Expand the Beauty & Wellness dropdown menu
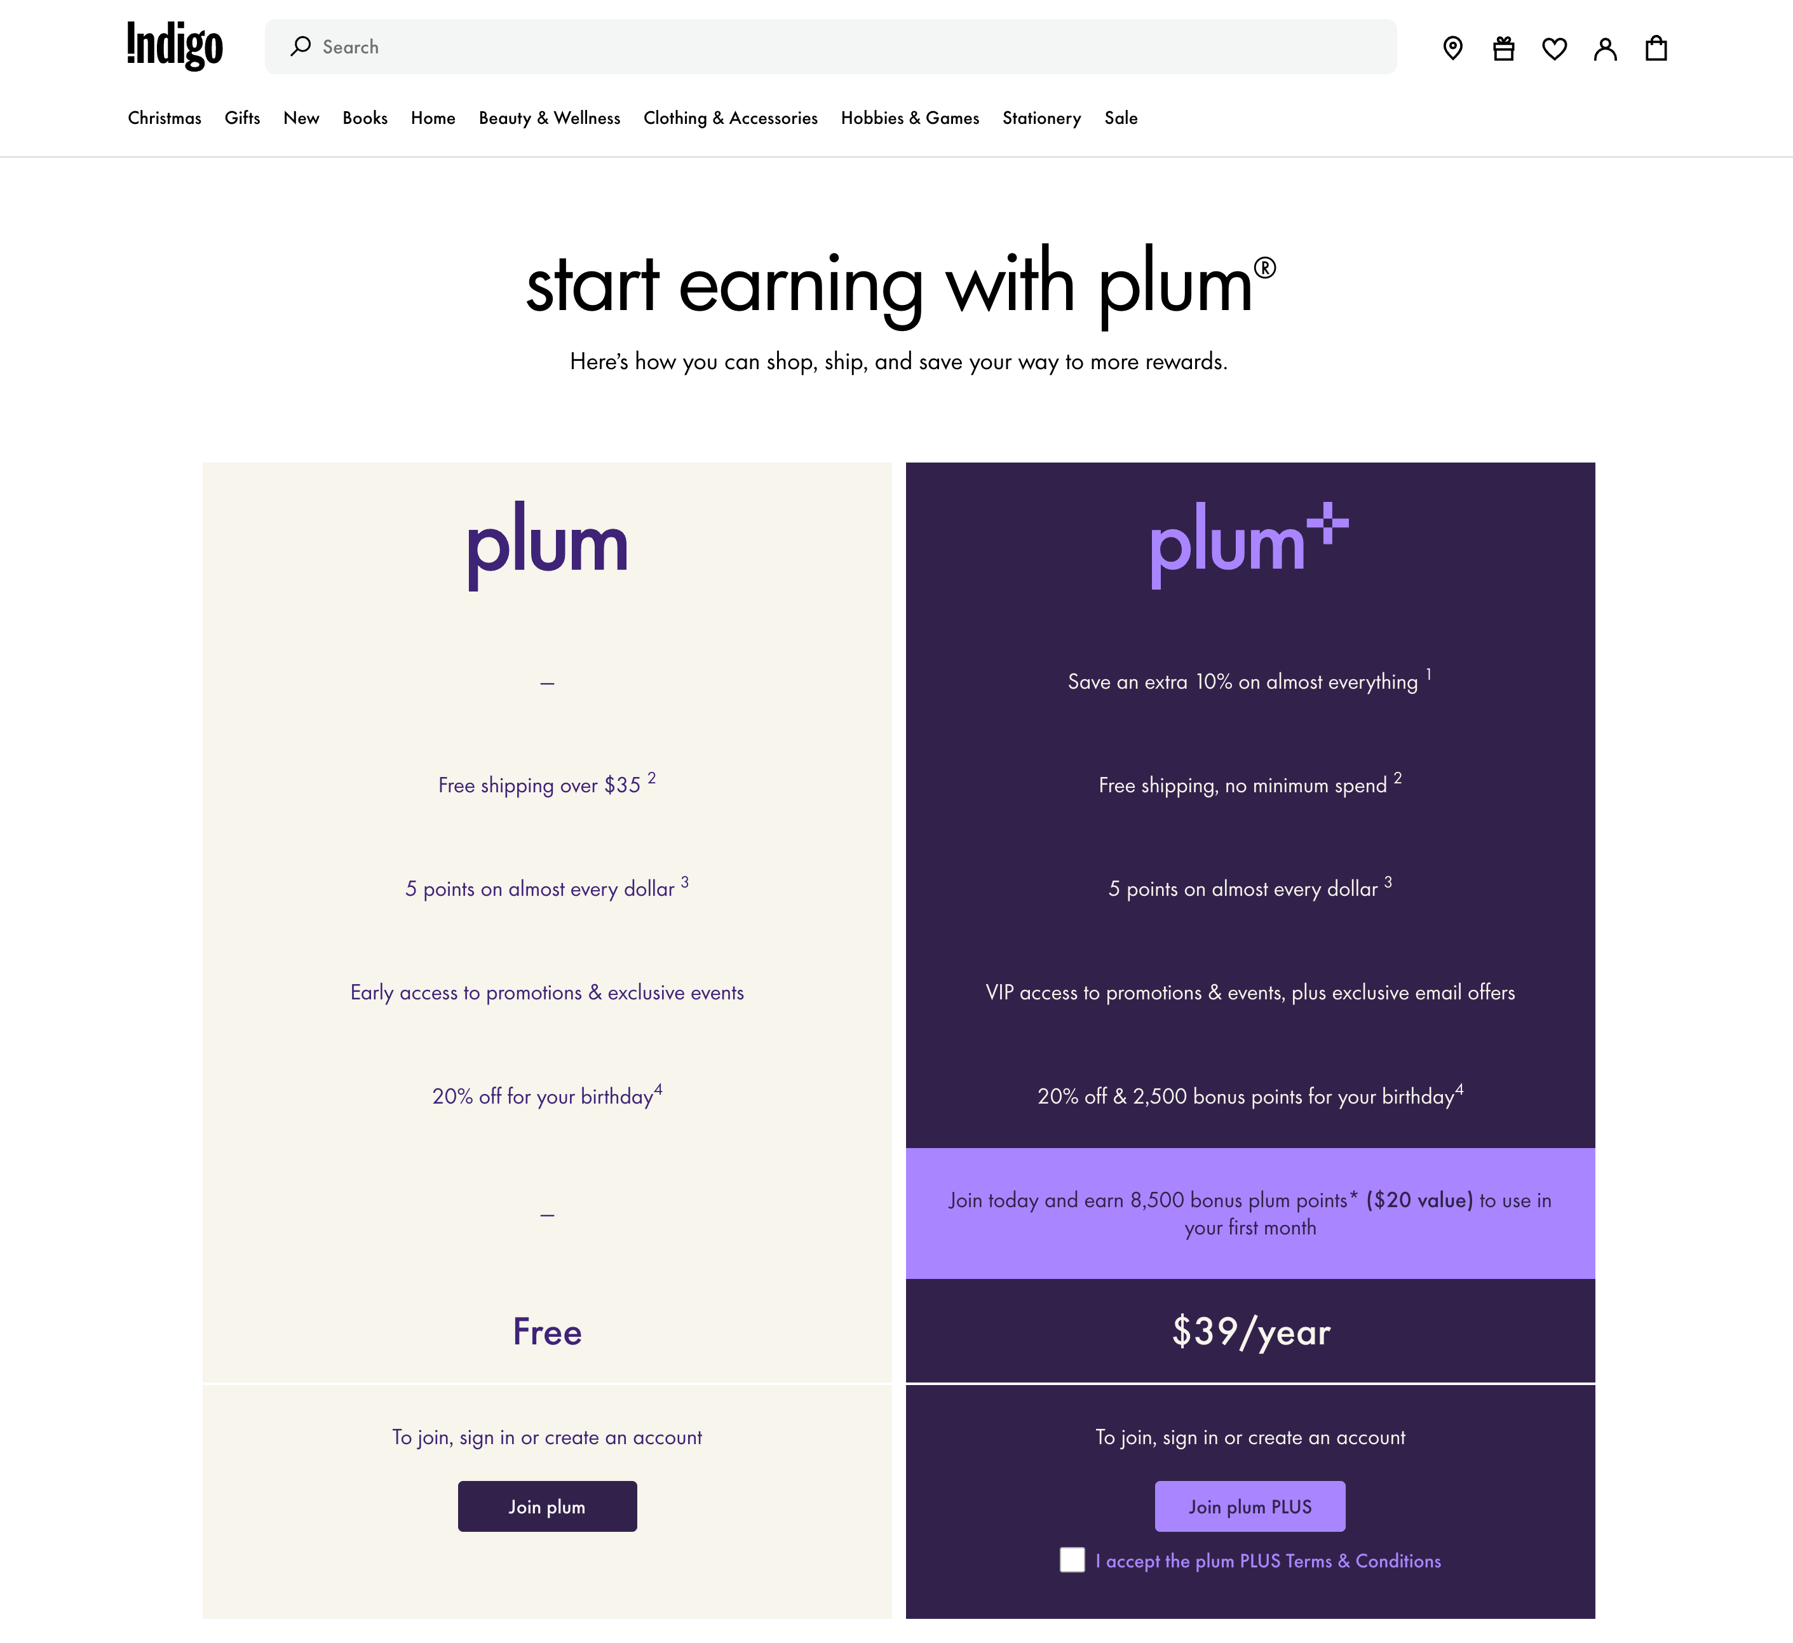The height and width of the screenshot is (1643, 1793). [x=550, y=117]
